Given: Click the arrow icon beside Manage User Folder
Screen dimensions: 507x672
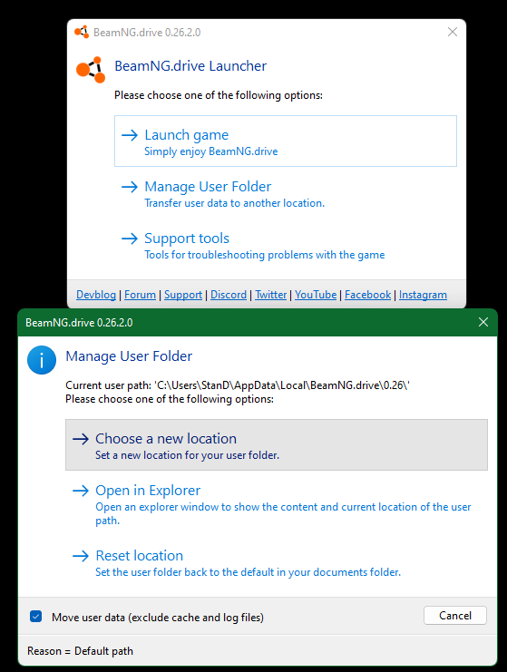Looking at the screenshot, I should (x=130, y=187).
